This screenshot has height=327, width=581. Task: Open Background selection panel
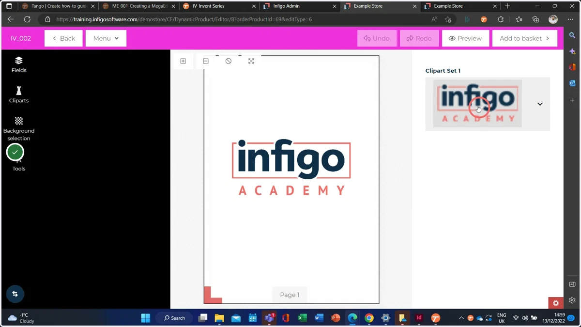pos(19,128)
